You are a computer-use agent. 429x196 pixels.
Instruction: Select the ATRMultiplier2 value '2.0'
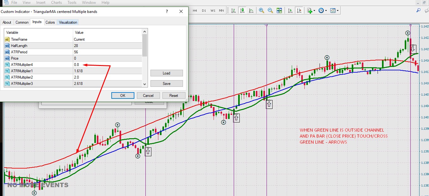click(x=76, y=77)
